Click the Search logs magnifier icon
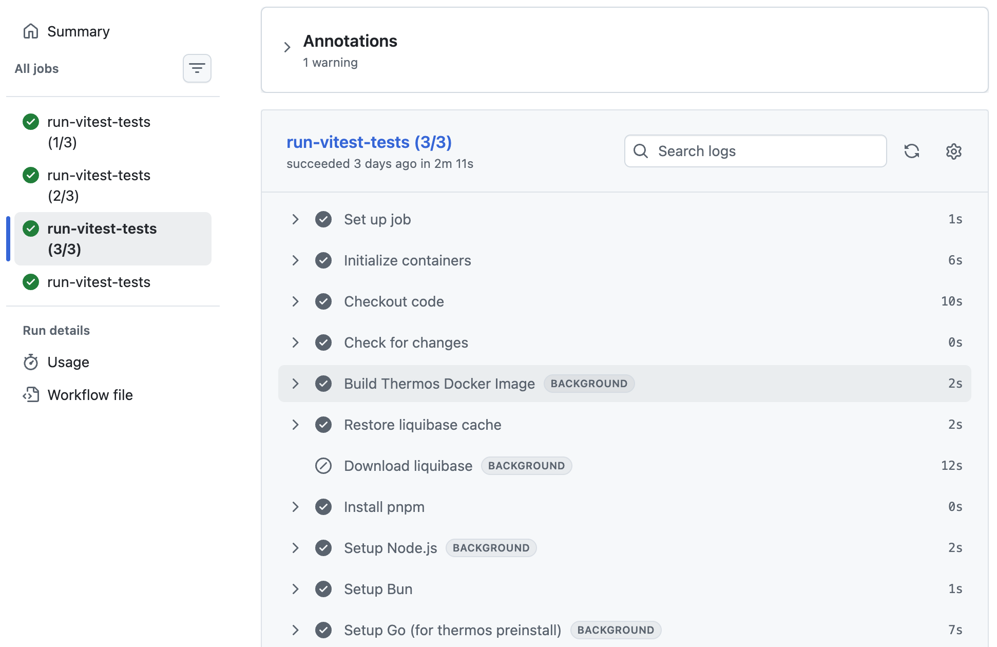 click(641, 151)
